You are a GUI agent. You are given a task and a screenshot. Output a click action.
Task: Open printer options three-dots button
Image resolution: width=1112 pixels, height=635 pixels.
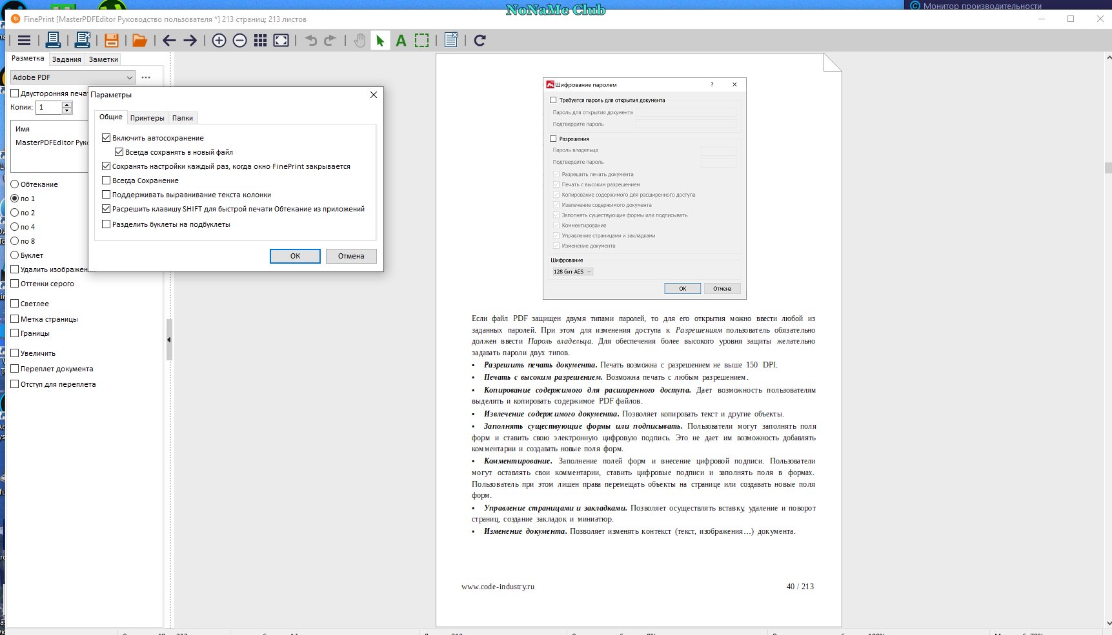[x=146, y=77]
